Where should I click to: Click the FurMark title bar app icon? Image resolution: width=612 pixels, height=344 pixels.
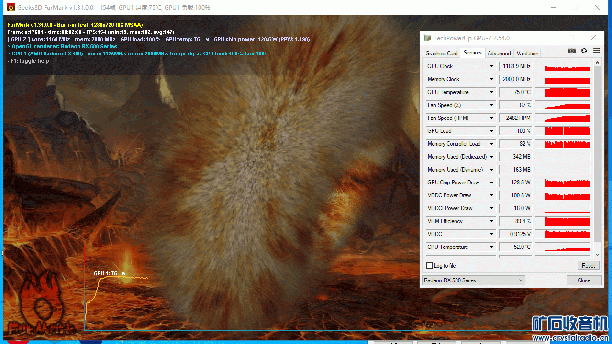coord(11,8)
